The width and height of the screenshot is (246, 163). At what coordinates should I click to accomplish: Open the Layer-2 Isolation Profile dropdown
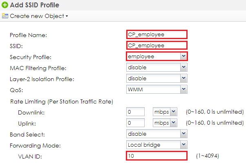(183, 78)
